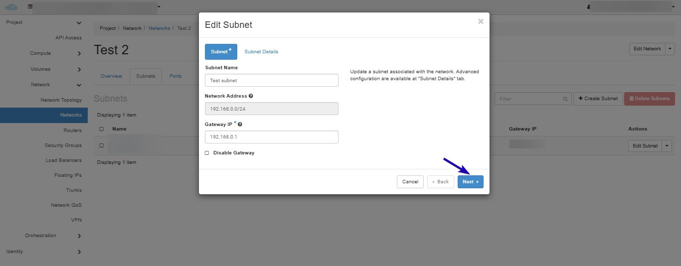Click the Gateway IP help icon

point(240,125)
